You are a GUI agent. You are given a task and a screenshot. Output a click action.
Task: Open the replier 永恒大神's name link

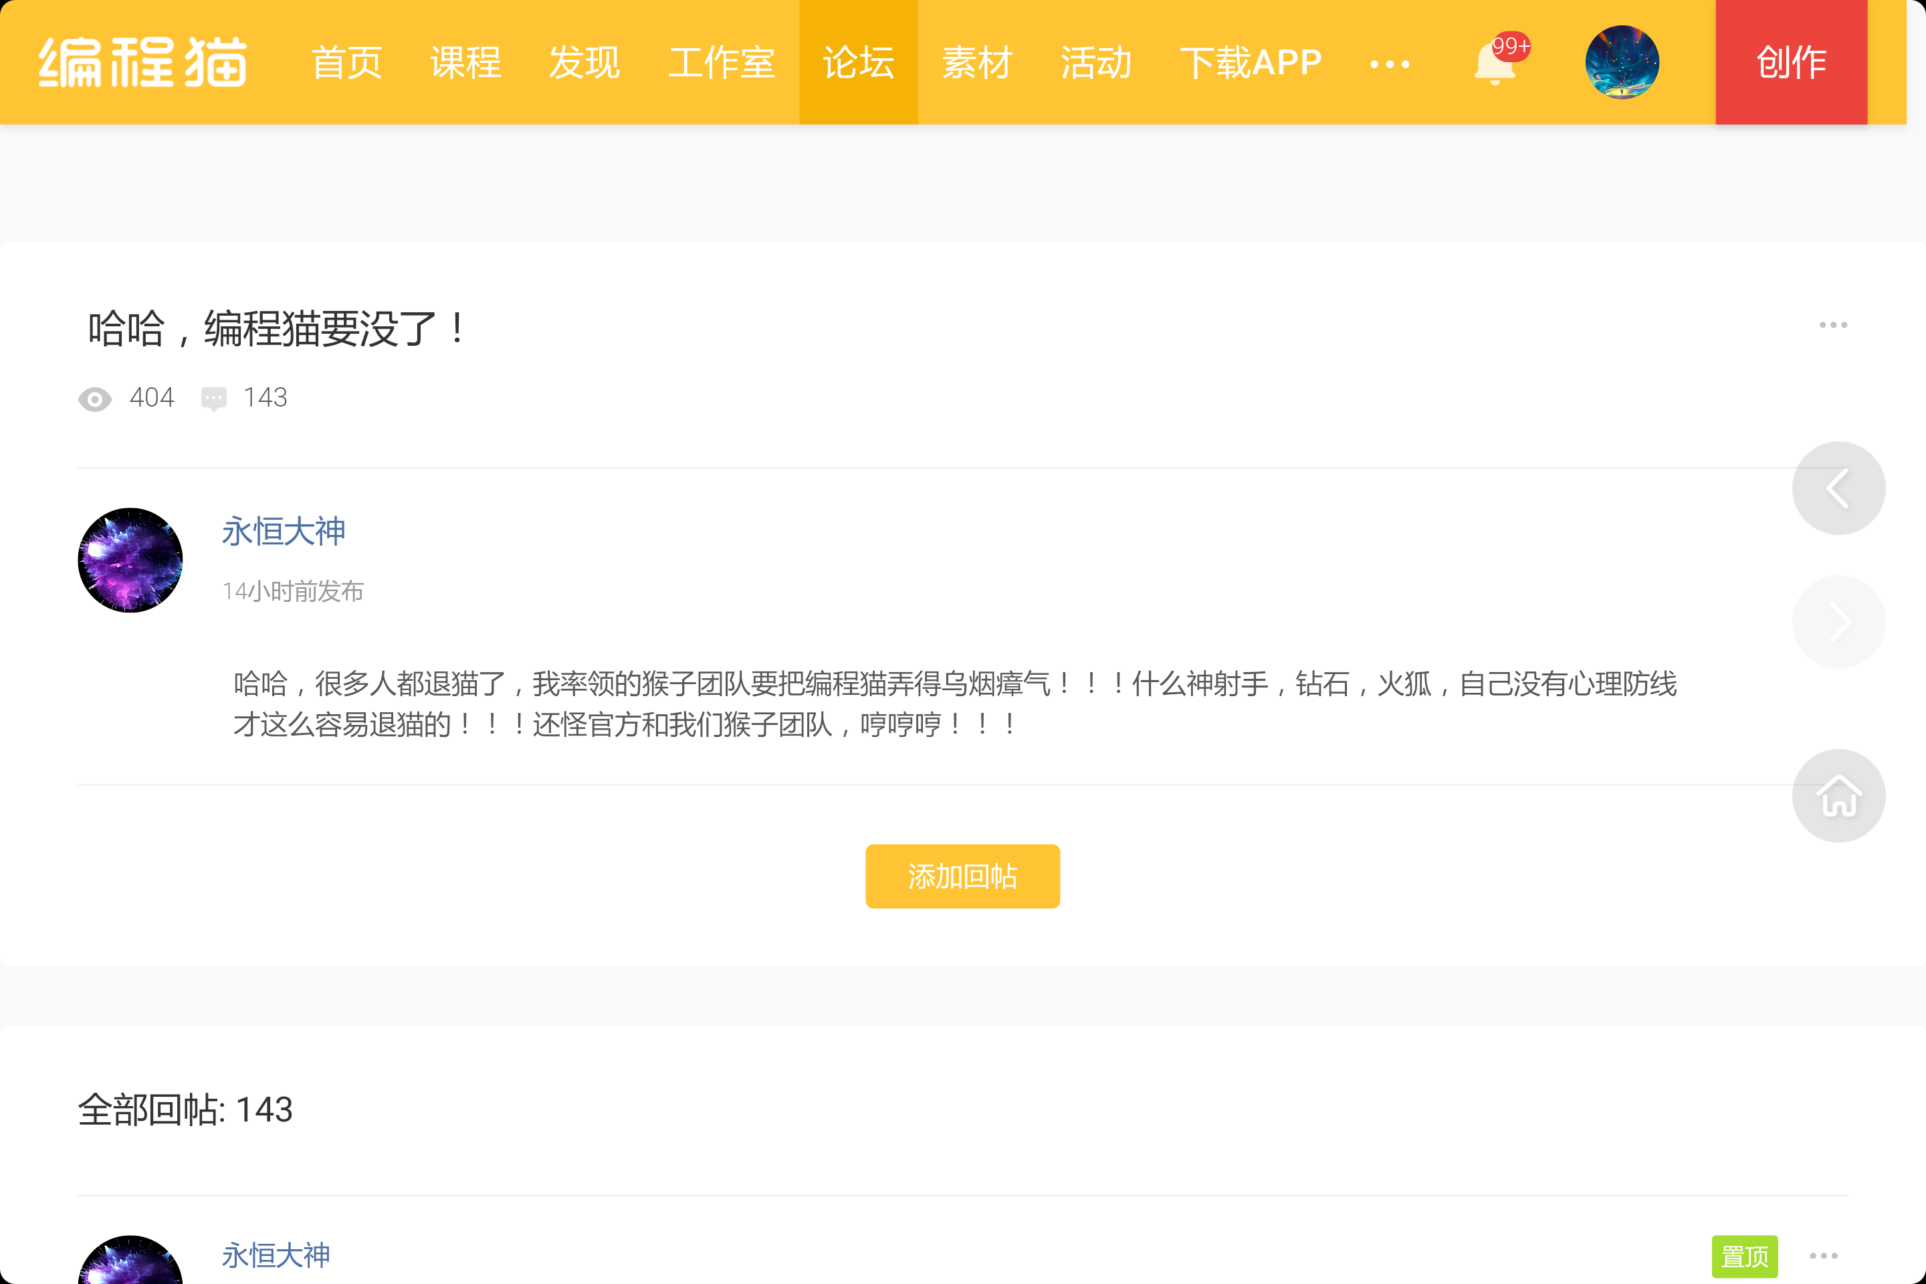coord(276,1255)
